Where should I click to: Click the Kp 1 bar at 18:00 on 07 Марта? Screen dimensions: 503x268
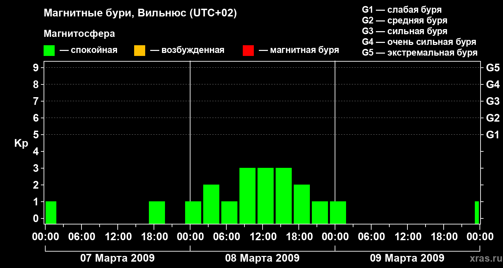tap(157, 212)
